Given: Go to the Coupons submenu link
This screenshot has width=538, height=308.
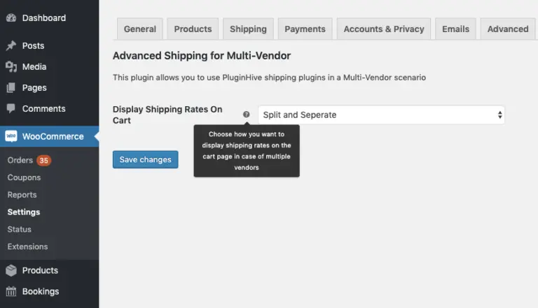Looking at the screenshot, I should (24, 177).
